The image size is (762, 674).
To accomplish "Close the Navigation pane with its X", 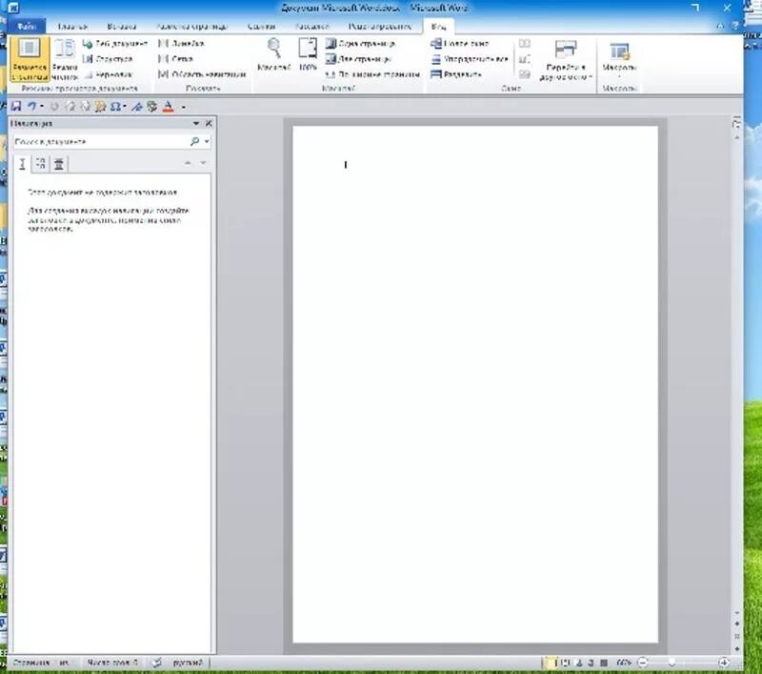I will [x=209, y=124].
